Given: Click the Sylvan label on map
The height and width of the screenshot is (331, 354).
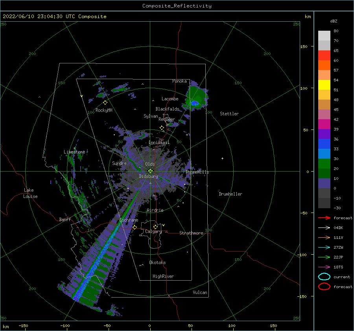Looking at the screenshot, I should pyautogui.click(x=151, y=116).
